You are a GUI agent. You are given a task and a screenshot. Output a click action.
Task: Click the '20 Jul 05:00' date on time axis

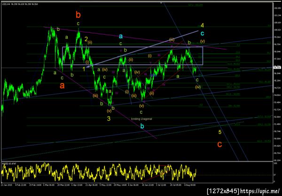(x=176, y=184)
